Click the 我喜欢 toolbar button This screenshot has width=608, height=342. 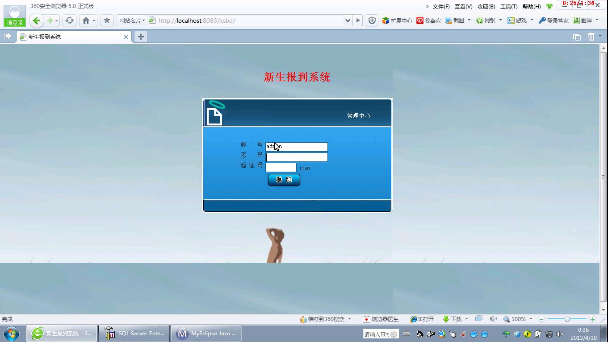(428, 21)
